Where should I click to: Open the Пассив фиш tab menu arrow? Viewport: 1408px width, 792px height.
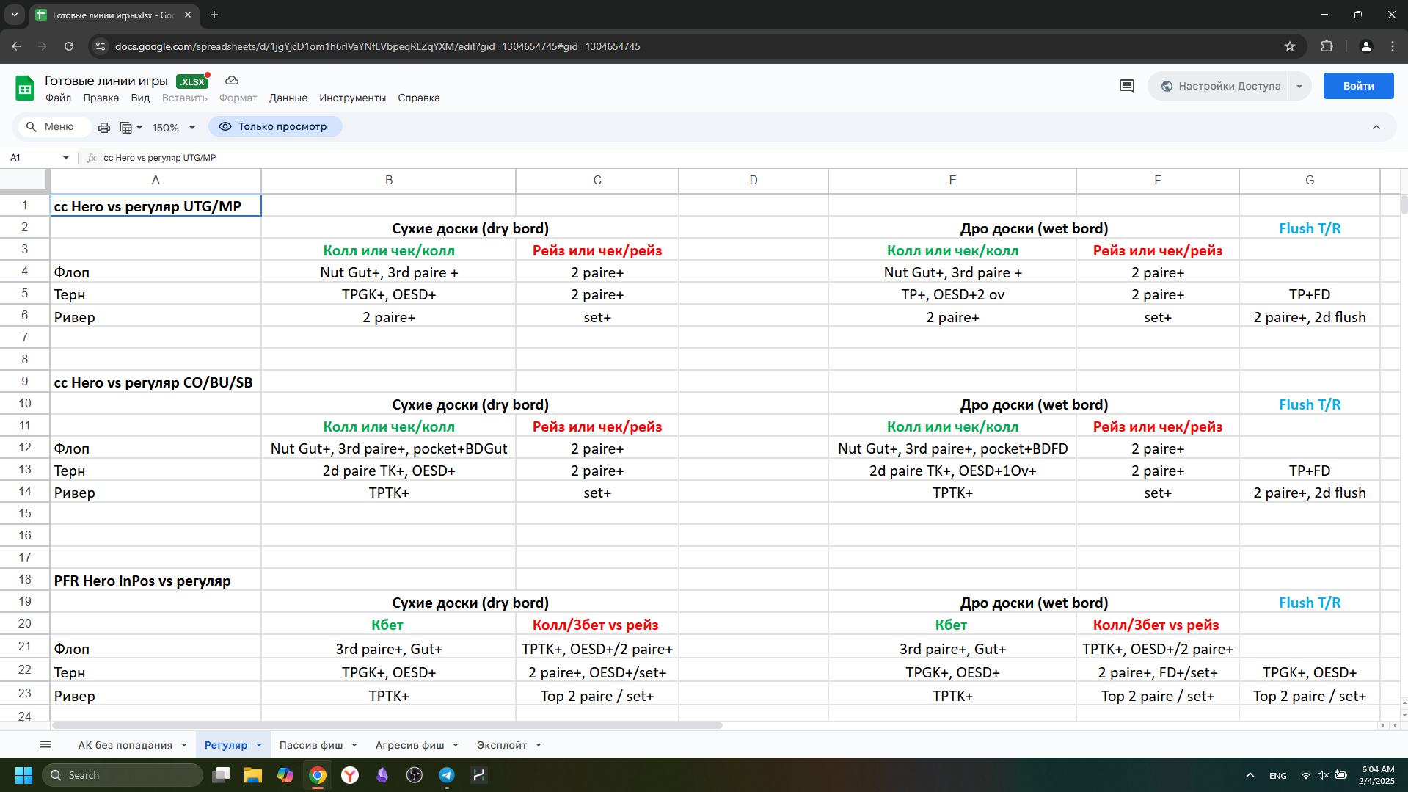tap(354, 745)
